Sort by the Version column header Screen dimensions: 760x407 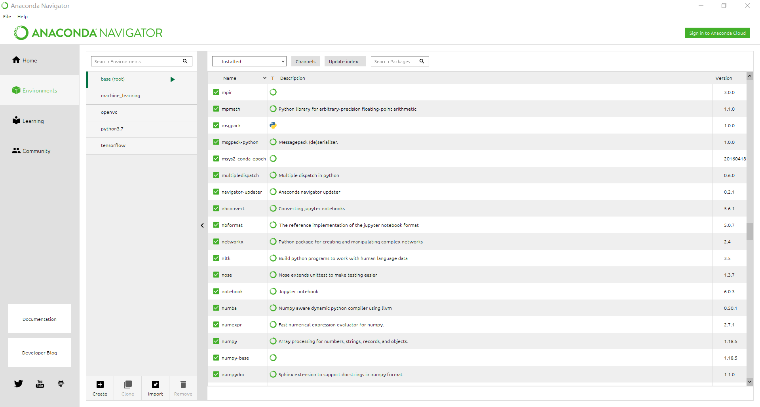(724, 78)
